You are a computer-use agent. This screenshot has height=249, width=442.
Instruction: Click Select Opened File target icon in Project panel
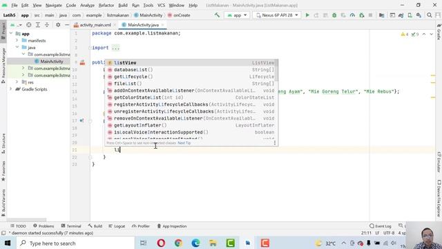[29, 25]
